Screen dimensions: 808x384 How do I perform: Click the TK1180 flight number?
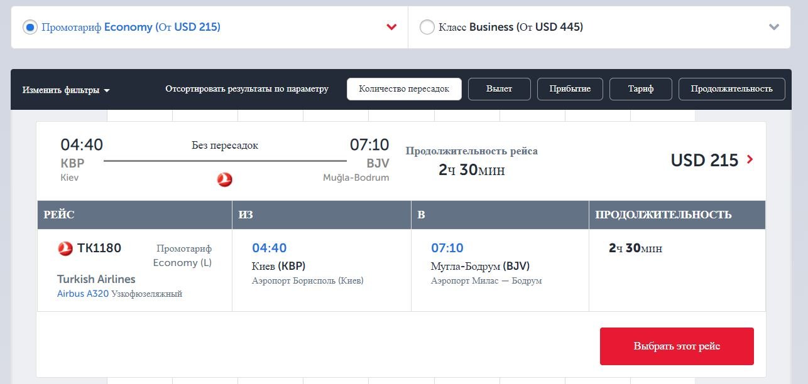[99, 248]
